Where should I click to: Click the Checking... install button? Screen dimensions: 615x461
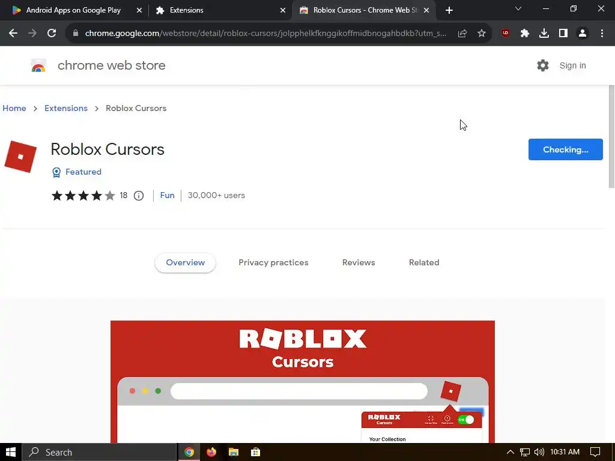pos(565,149)
